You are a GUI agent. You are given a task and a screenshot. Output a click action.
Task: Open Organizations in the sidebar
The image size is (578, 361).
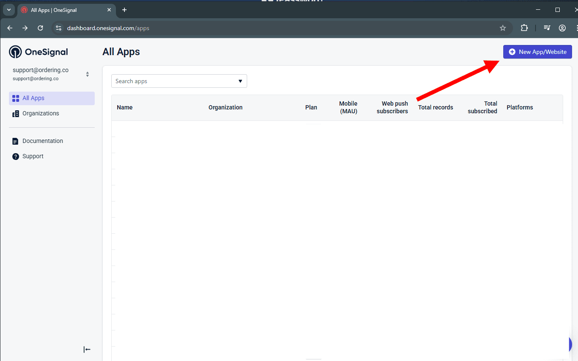click(x=52, y=113)
